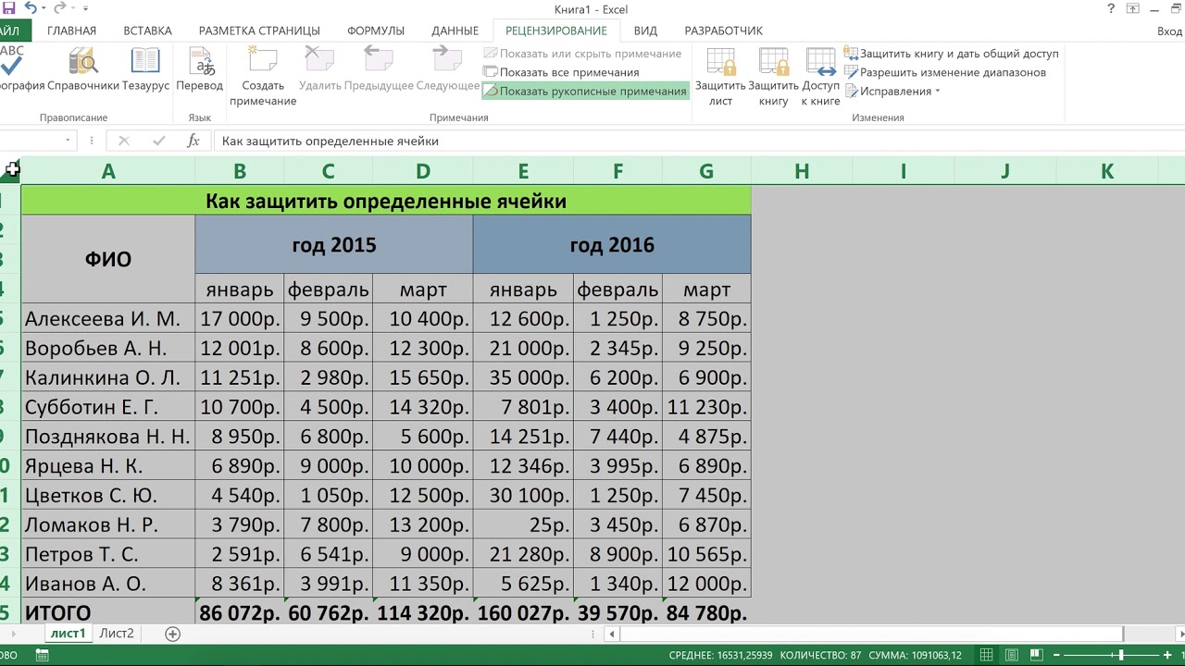
Task: Expand the Name Box dropdown arrow
Action: [x=68, y=141]
